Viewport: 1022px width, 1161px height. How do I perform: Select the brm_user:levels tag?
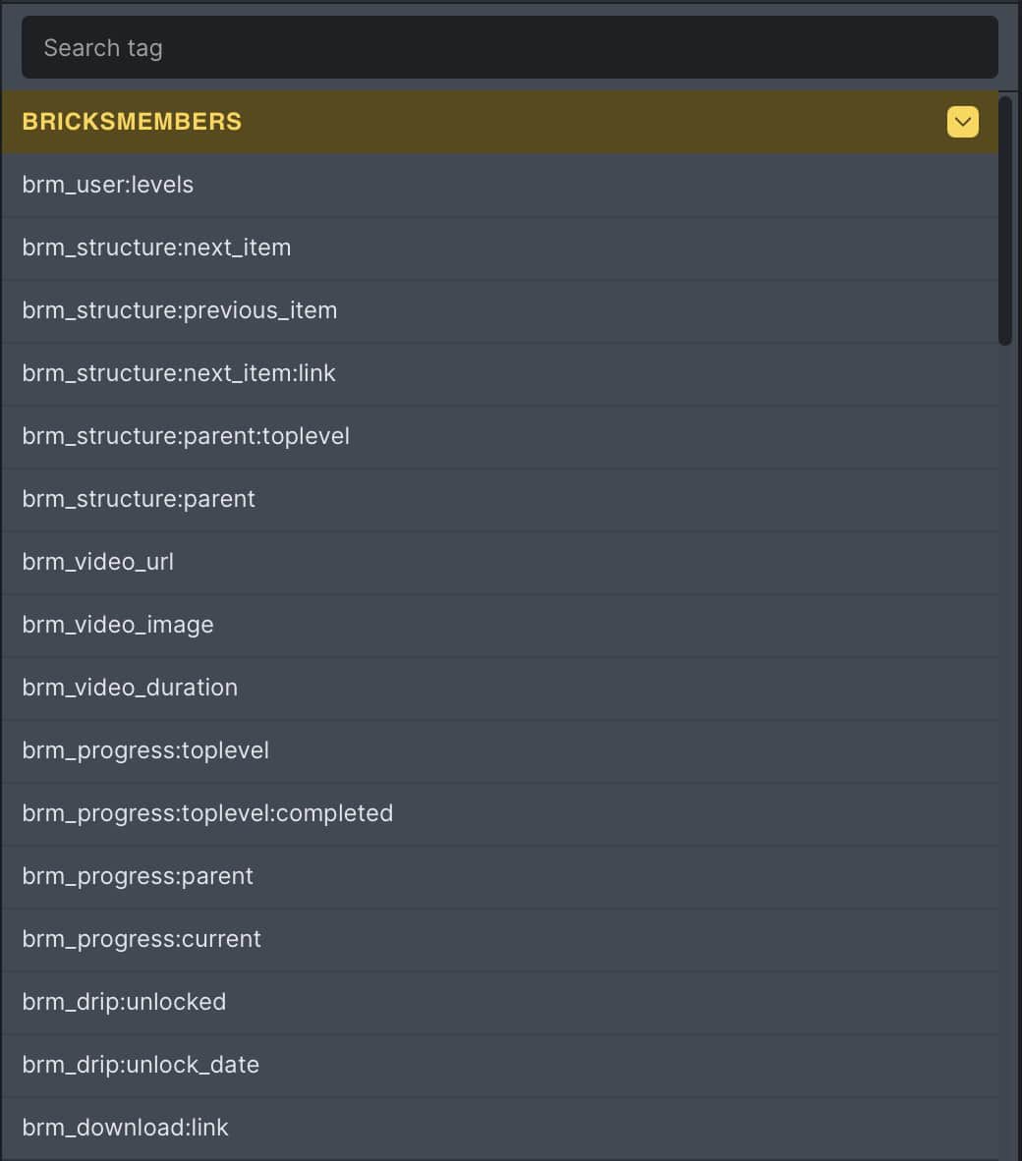108,185
